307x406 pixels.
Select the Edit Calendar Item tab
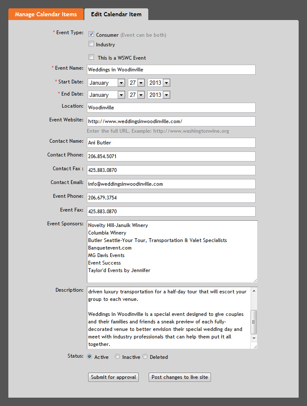(x=116, y=14)
